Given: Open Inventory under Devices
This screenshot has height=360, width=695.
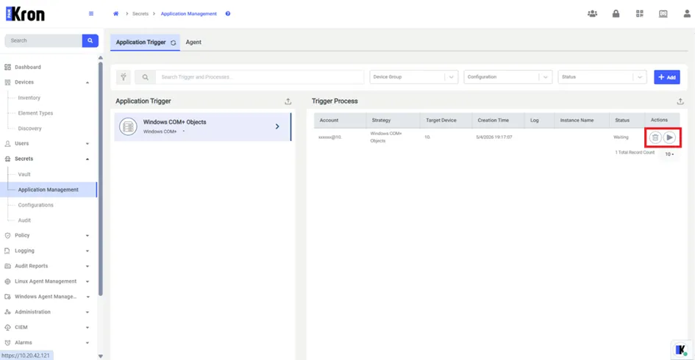Looking at the screenshot, I should (29, 98).
